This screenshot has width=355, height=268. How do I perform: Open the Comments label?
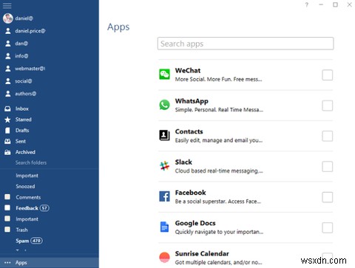coord(28,197)
